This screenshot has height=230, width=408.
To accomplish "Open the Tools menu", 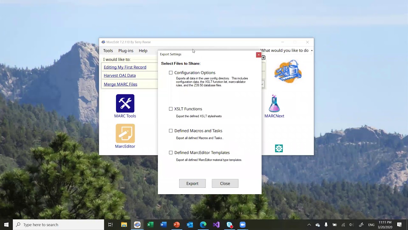I will tap(108, 50).
